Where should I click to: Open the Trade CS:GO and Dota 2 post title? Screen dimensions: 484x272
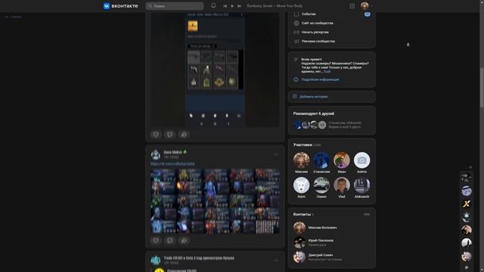click(x=199, y=258)
